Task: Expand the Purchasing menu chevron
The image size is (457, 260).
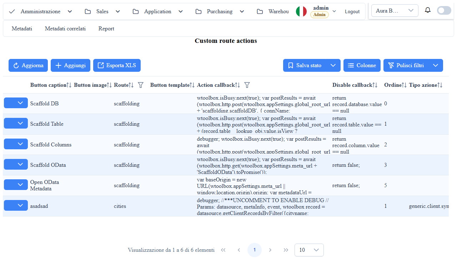Action: 242,11
